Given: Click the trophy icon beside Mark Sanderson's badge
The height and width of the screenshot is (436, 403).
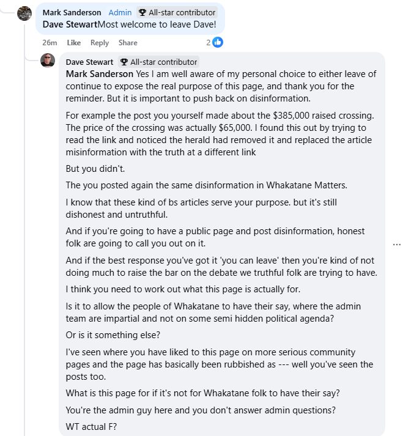Looking at the screenshot, I should pos(142,13).
